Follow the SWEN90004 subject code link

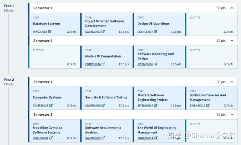[x=41, y=138]
